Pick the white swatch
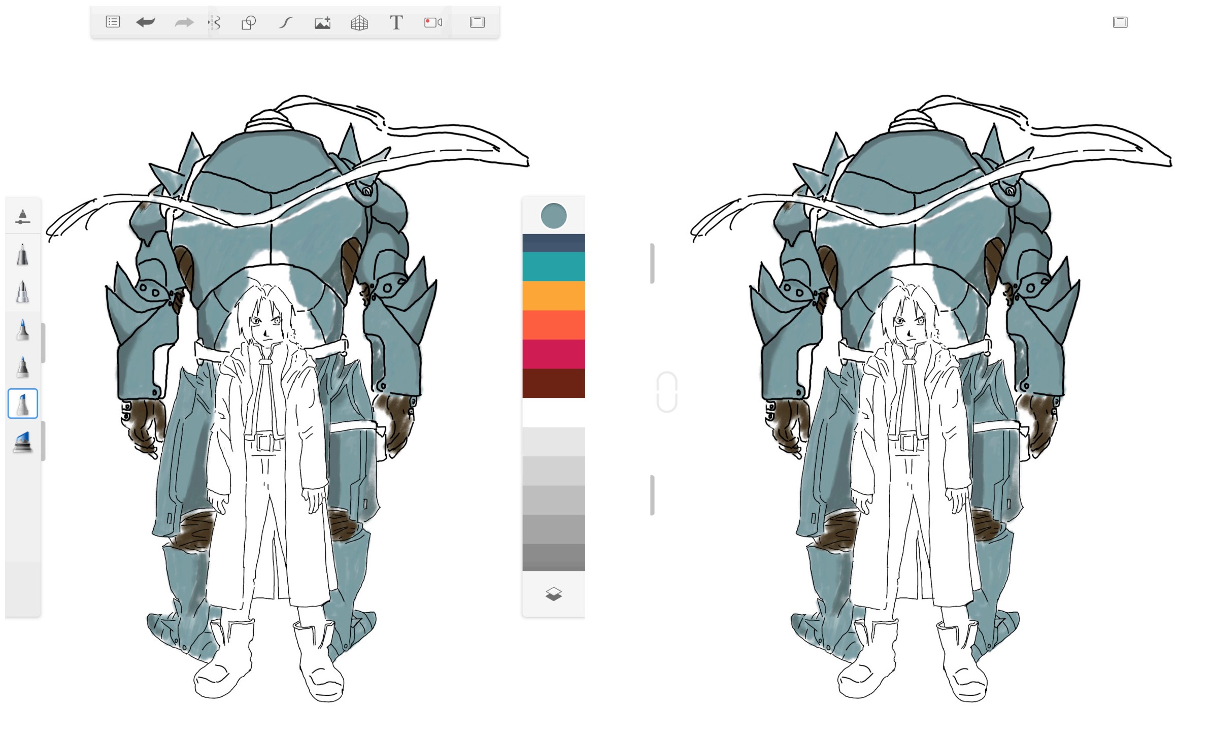 pyautogui.click(x=554, y=413)
